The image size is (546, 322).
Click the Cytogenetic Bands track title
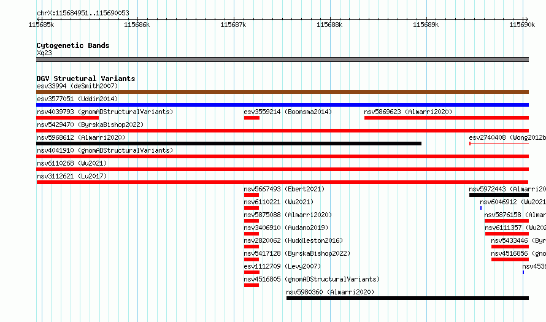tap(73, 45)
